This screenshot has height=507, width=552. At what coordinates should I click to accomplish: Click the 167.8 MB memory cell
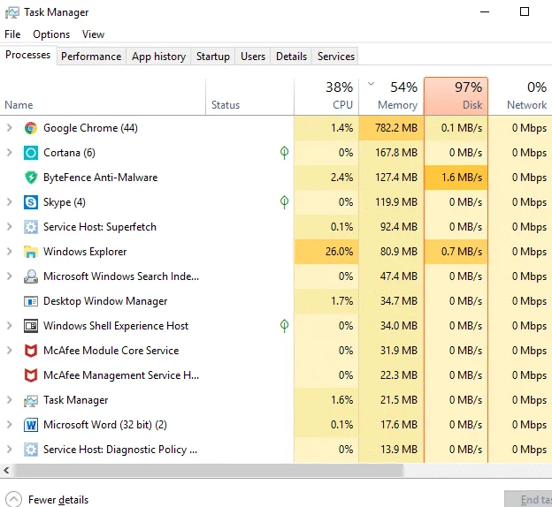(392, 153)
